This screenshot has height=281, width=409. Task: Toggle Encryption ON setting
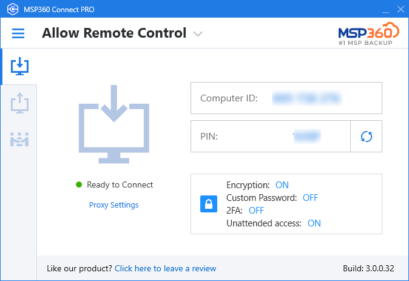click(x=282, y=185)
